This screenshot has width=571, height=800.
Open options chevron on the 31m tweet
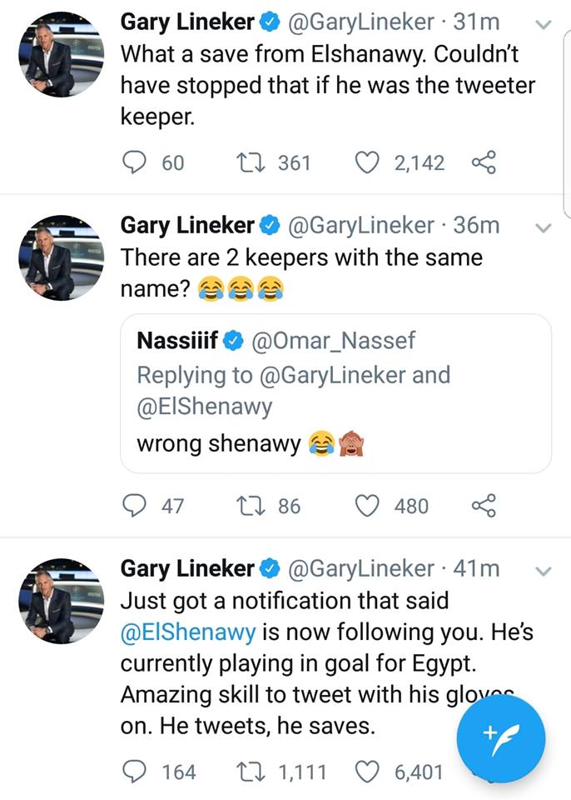(x=543, y=26)
